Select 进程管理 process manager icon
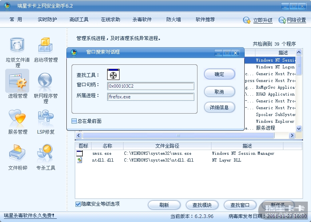 [17, 81]
